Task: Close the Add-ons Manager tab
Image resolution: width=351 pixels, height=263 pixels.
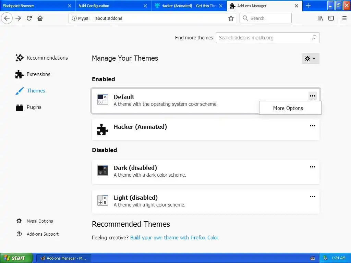Action: point(296,6)
